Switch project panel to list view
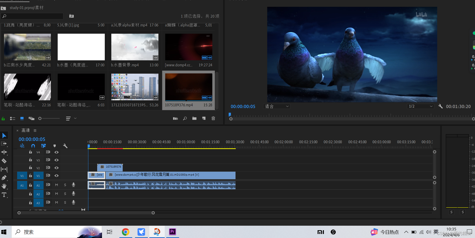This screenshot has width=475, height=238. pyautogui.click(x=13, y=118)
